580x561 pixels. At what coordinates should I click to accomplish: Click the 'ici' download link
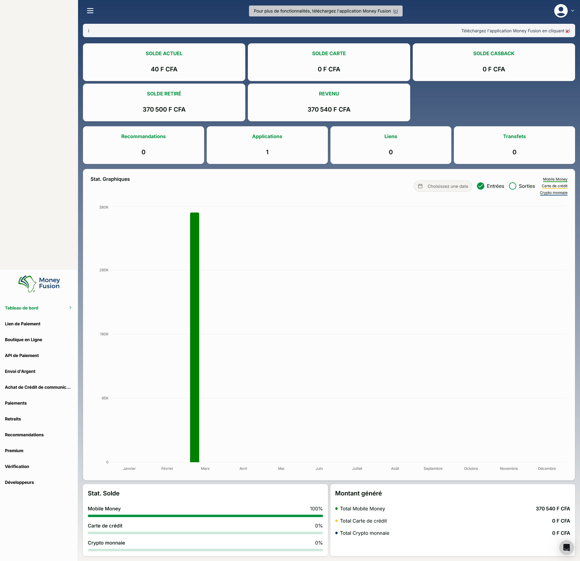(395, 11)
